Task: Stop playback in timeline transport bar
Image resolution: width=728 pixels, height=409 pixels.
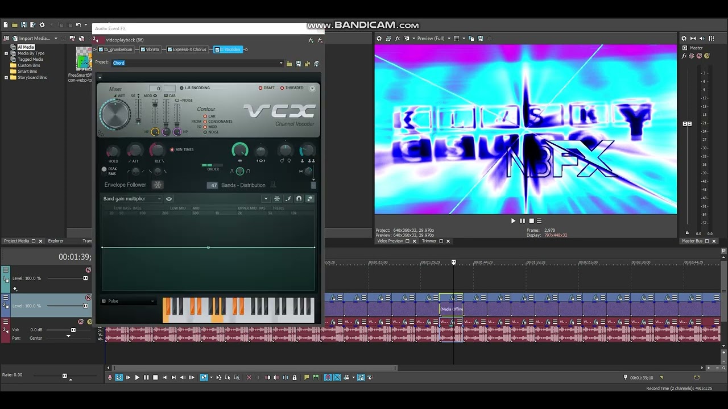Action: (x=155, y=377)
